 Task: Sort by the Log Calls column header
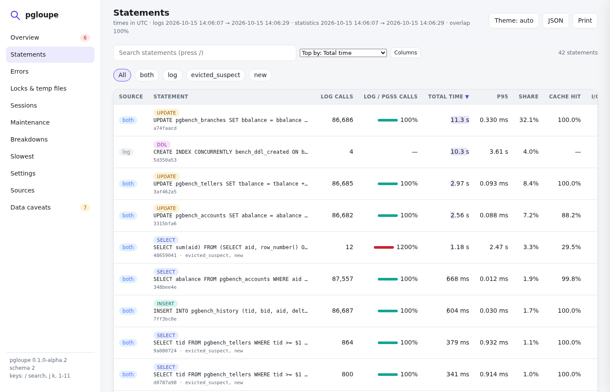click(337, 97)
